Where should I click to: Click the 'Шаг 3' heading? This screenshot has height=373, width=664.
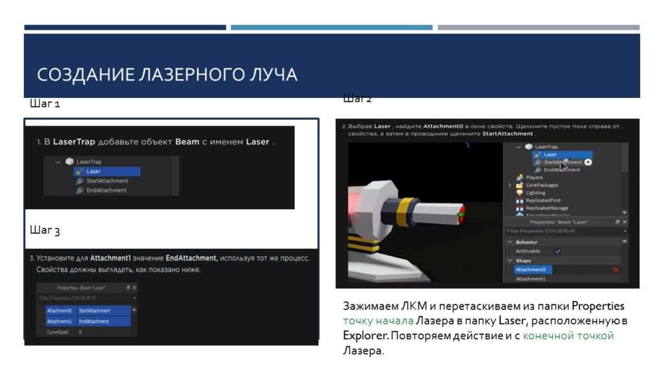pyautogui.click(x=45, y=230)
